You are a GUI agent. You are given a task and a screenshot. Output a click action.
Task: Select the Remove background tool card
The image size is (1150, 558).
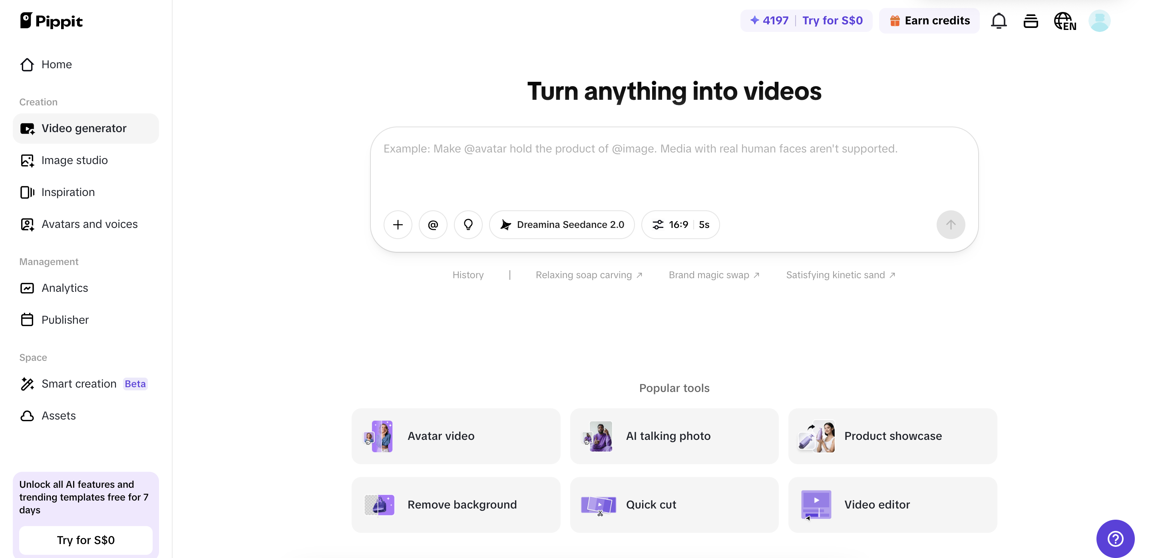(x=456, y=505)
